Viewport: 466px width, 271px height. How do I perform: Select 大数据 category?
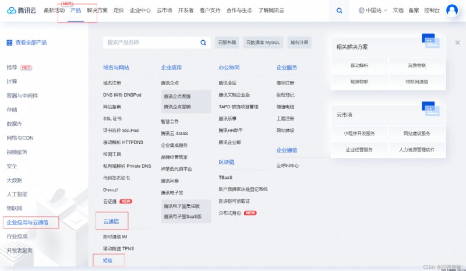(14, 180)
